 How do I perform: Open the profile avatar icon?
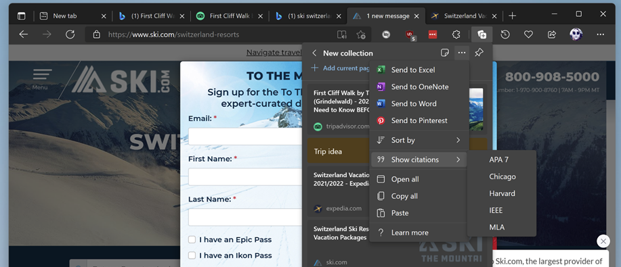576,34
